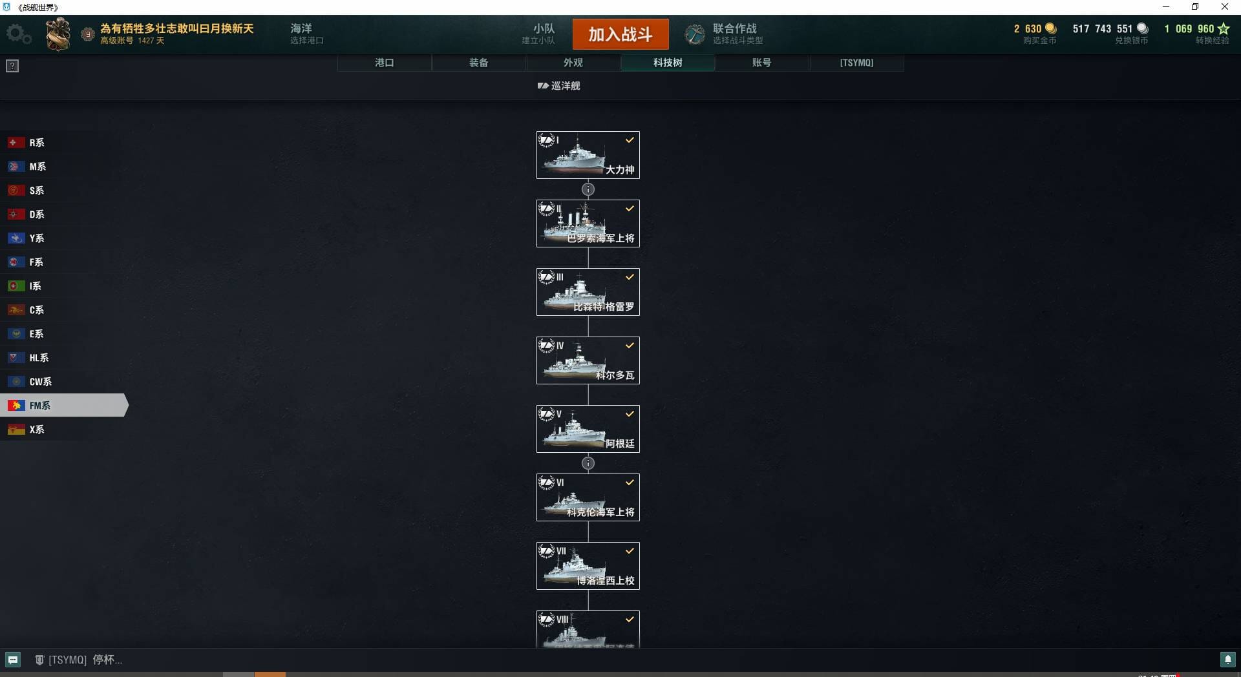
Task: Switch to the 装备 tab
Action: tap(479, 63)
